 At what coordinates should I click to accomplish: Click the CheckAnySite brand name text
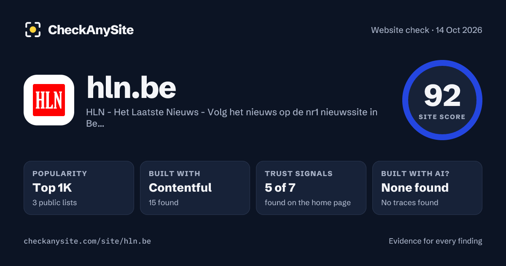(x=91, y=30)
